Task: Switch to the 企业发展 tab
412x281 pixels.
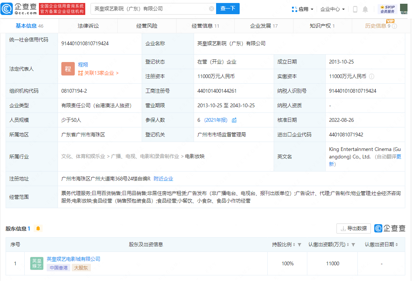Action: pyautogui.click(x=264, y=26)
